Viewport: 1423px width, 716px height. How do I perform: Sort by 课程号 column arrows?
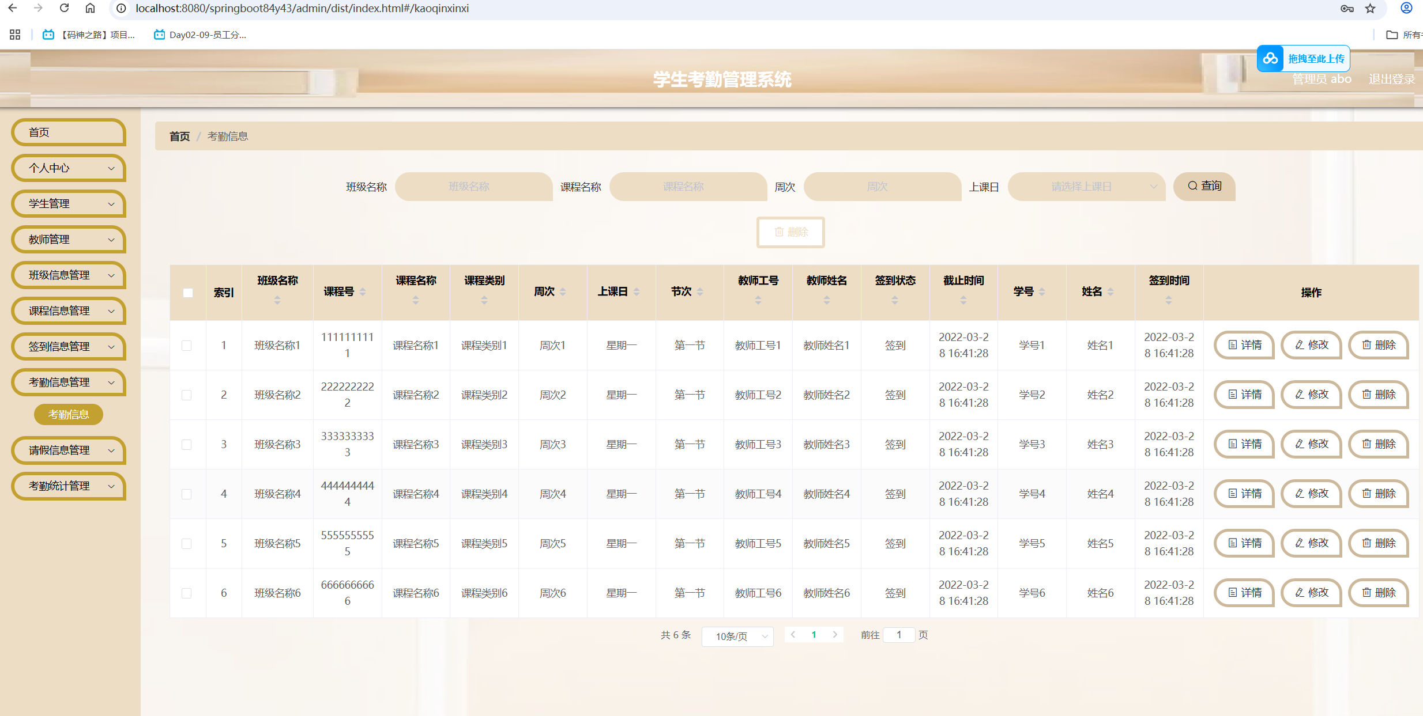tap(363, 291)
